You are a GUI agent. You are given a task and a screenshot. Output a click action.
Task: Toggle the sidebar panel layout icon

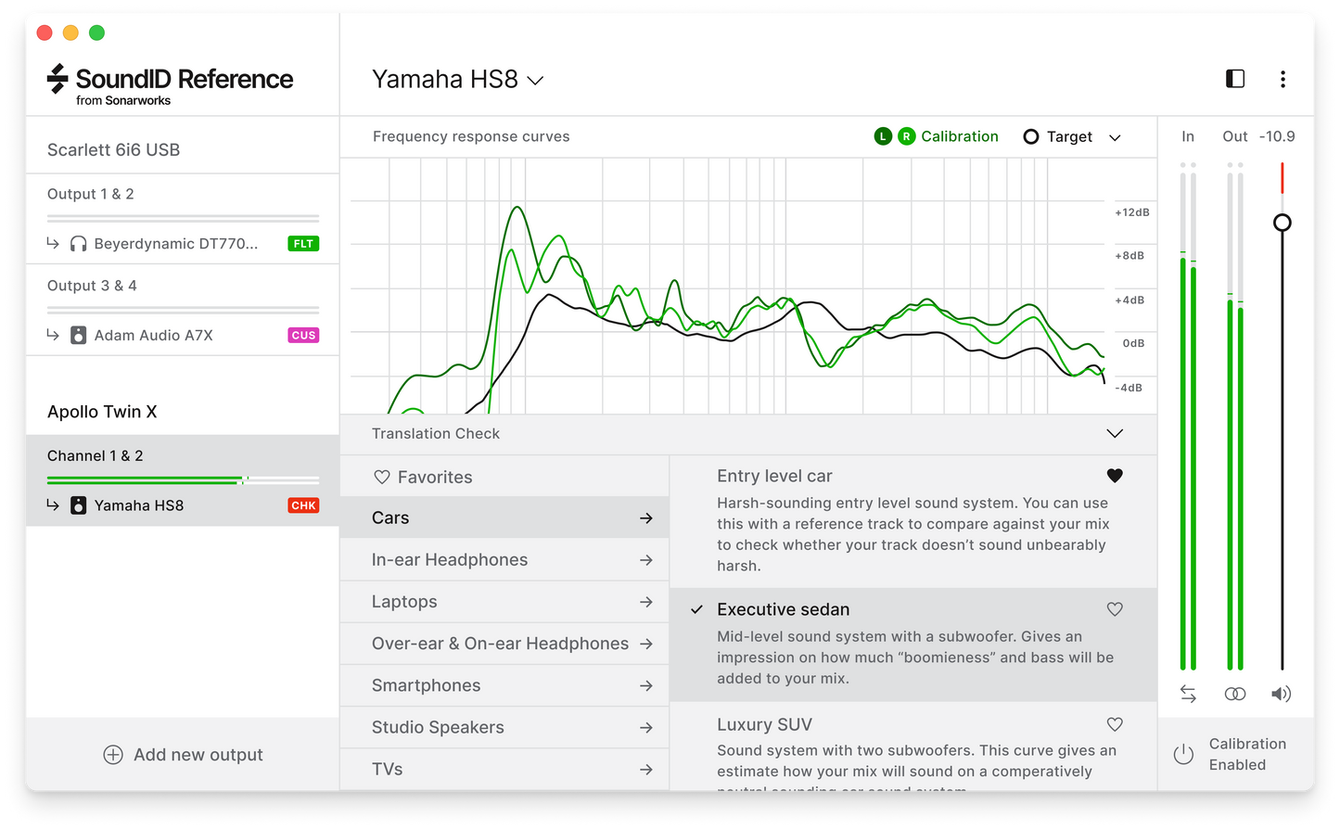tap(1235, 79)
